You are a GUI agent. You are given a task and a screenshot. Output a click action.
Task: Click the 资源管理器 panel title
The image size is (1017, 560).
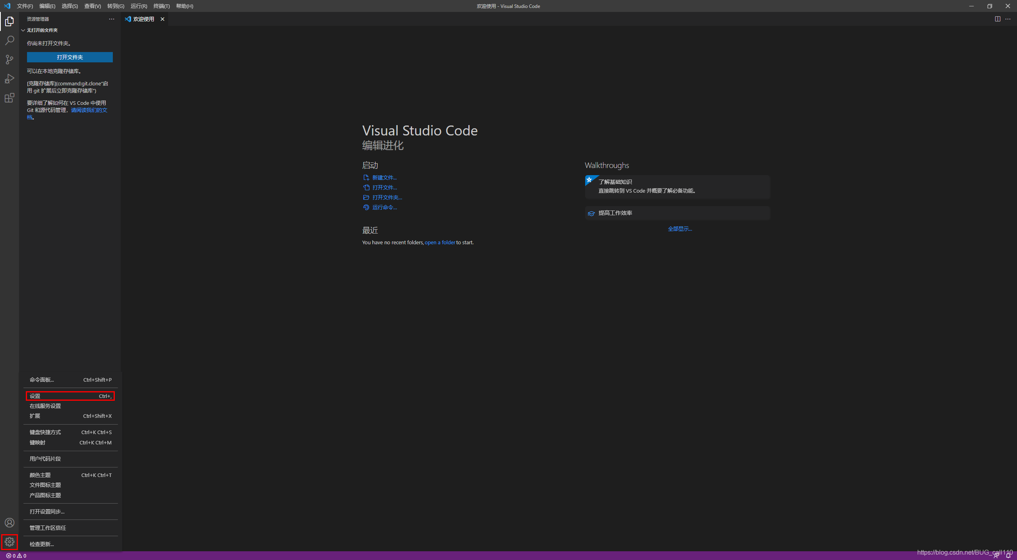pos(38,19)
